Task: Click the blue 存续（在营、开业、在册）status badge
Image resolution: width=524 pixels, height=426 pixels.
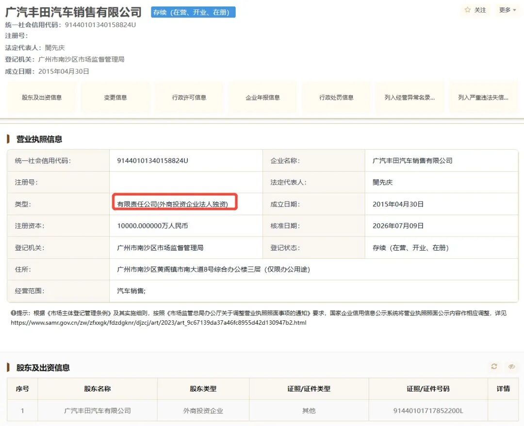Action: coord(193,12)
